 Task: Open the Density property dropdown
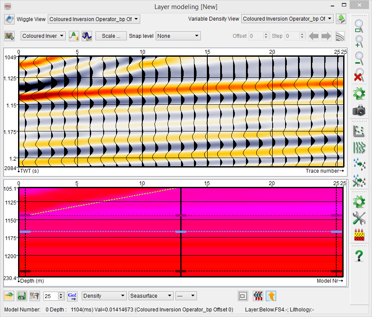(x=104, y=296)
